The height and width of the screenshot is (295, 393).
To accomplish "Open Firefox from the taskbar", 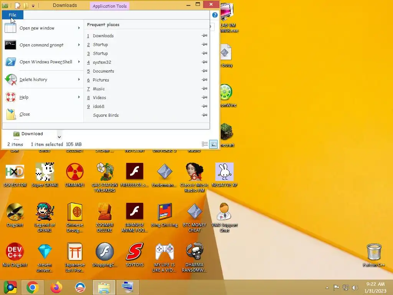I will click(x=56, y=287).
